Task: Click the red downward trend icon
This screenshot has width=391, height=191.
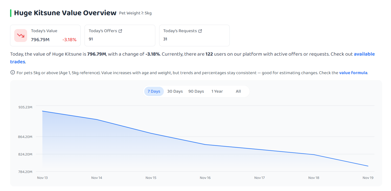Action: [21, 36]
